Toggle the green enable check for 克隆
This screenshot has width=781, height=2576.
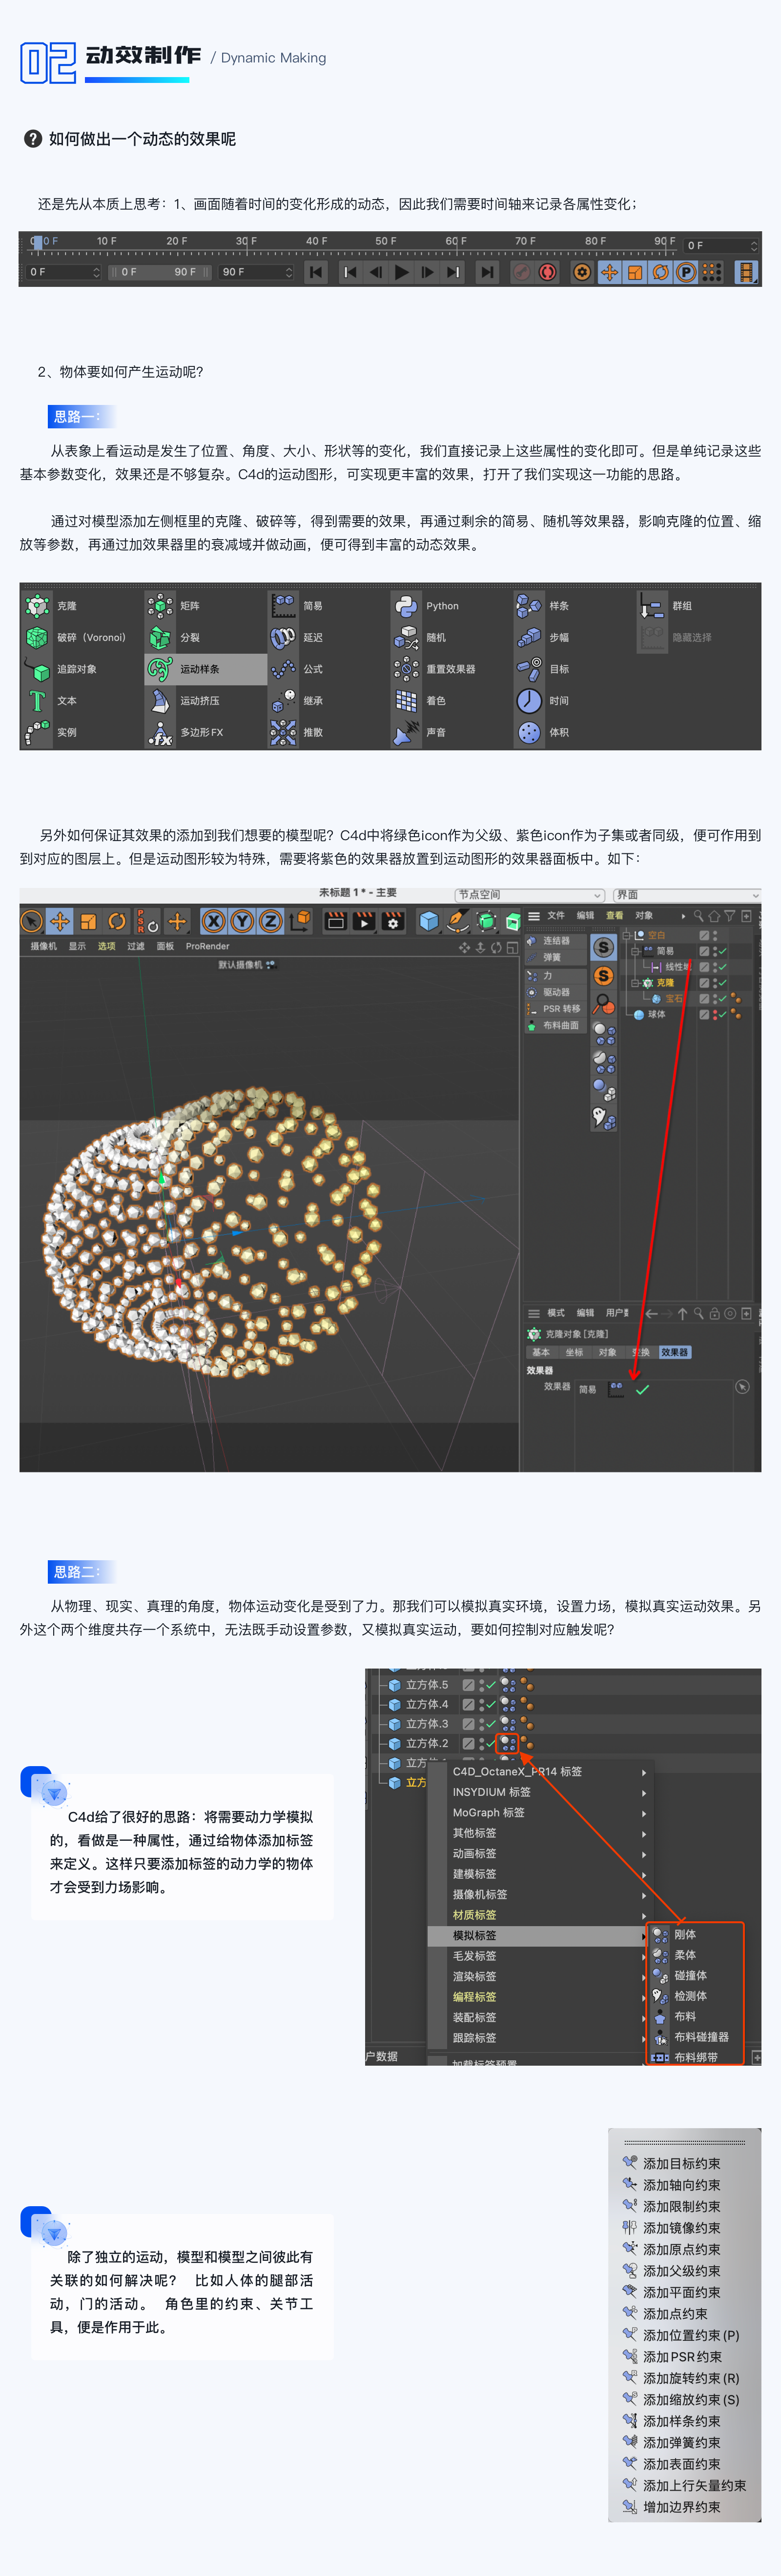[722, 983]
